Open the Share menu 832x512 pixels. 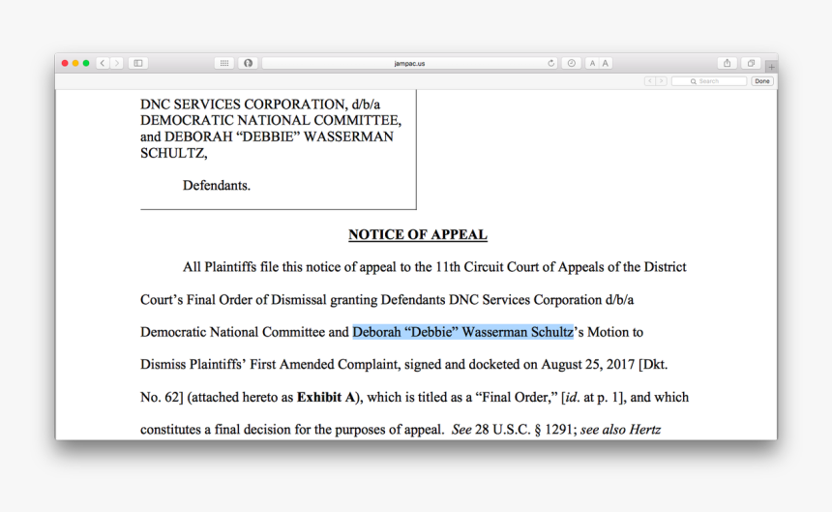click(x=727, y=63)
